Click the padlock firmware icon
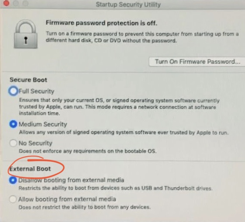 (x=26, y=34)
